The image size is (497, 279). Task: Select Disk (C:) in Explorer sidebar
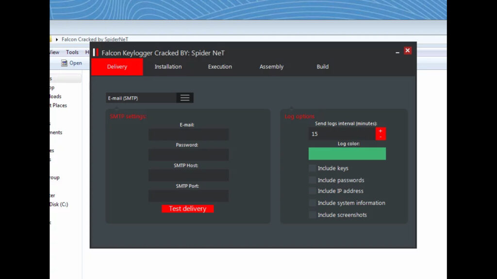(x=59, y=204)
